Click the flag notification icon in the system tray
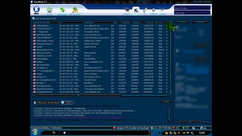This screenshot has width=242, height=136. click(x=188, y=133)
